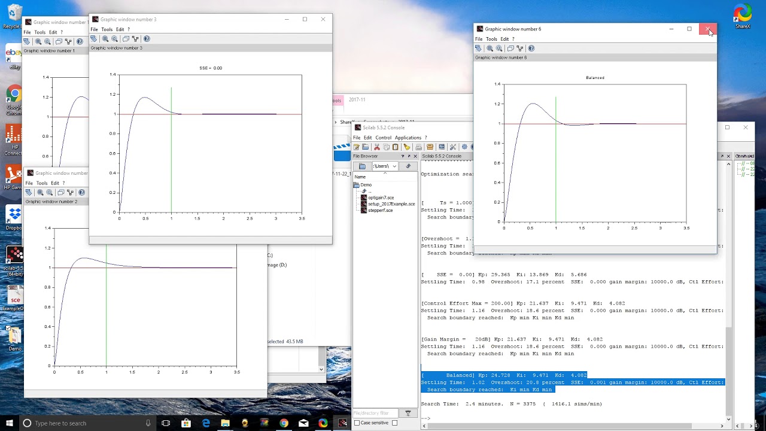Open Control menu in Scilab Console
The height and width of the screenshot is (431, 766).
point(383,138)
